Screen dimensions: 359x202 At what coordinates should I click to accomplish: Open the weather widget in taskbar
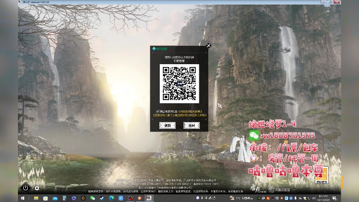[x=241, y=198]
